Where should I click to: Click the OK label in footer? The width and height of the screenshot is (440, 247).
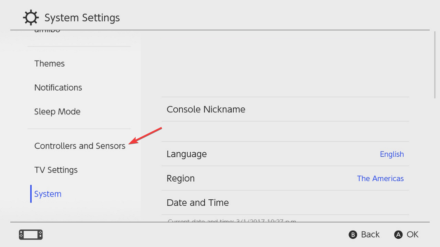point(412,235)
